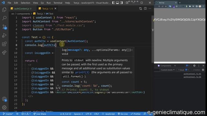Open the Edit menu
This screenshot has height=116, width=207.
(16, 3)
